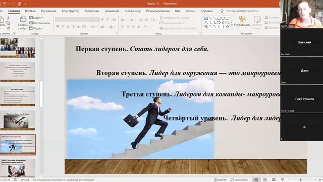
Task: Toggle center text alignment
Action: (128, 27)
